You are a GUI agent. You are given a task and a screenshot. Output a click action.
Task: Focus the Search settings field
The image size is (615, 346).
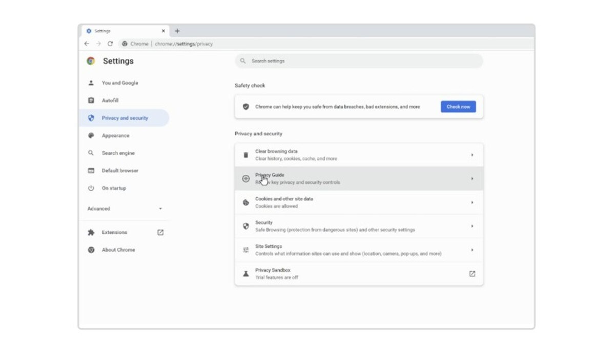359,61
